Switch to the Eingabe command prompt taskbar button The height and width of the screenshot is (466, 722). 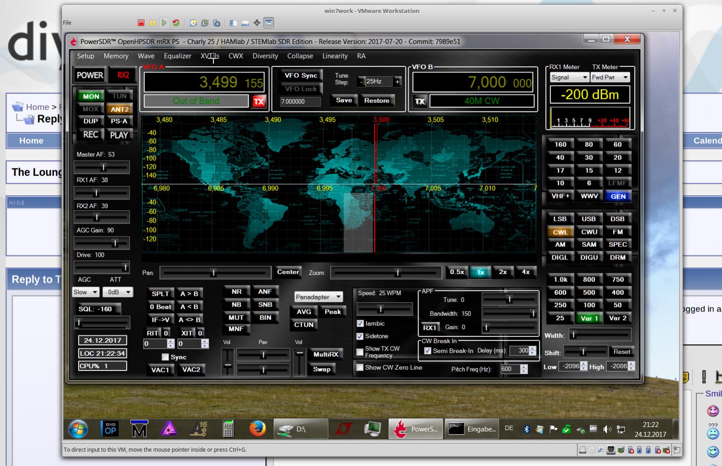[472, 429]
